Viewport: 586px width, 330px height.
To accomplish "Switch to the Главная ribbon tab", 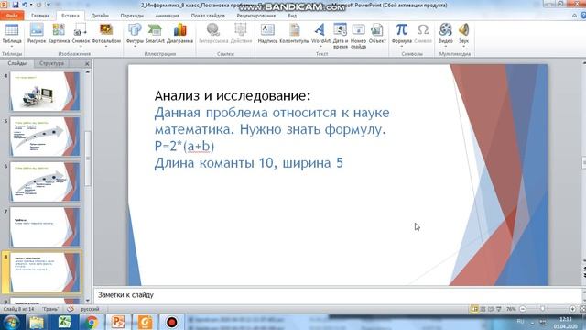I will [x=40, y=16].
